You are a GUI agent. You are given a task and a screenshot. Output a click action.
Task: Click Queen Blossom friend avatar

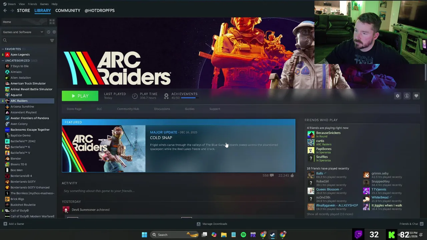click(x=311, y=191)
